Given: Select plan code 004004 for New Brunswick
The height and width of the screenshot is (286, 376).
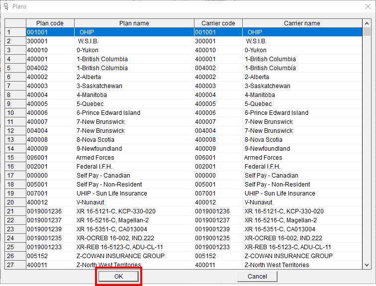Looking at the screenshot, I should coord(50,131).
